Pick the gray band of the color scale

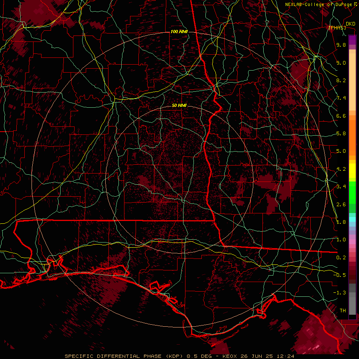pyautogui.click(x=352, y=299)
